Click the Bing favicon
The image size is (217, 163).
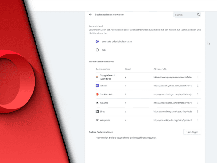tap(97, 111)
